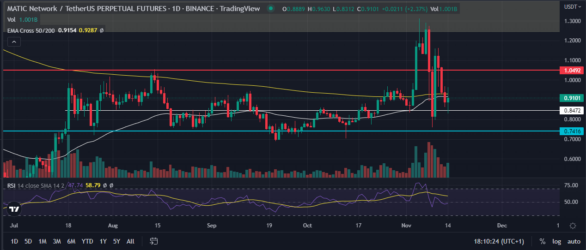
Task: Select the white 0.8472 price level label
Action: click(572, 110)
